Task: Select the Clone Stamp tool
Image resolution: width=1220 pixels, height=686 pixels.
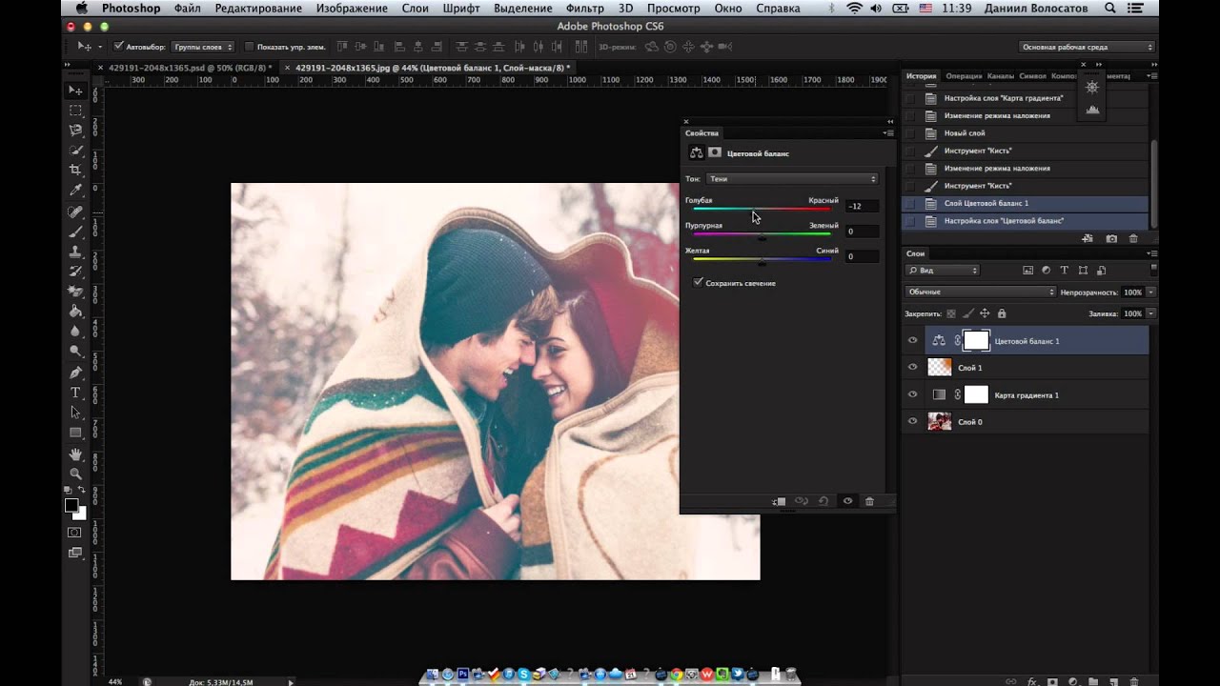Action: pyautogui.click(x=75, y=252)
